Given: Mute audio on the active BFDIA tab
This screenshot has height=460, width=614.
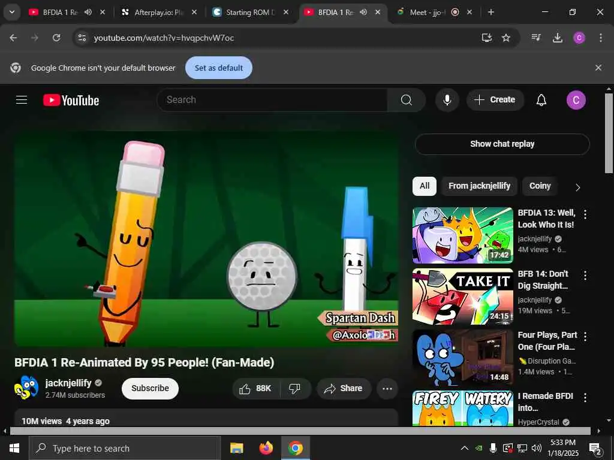Looking at the screenshot, I should coord(363,13).
